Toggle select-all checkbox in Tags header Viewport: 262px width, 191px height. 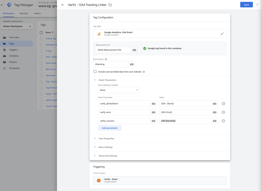point(41,32)
